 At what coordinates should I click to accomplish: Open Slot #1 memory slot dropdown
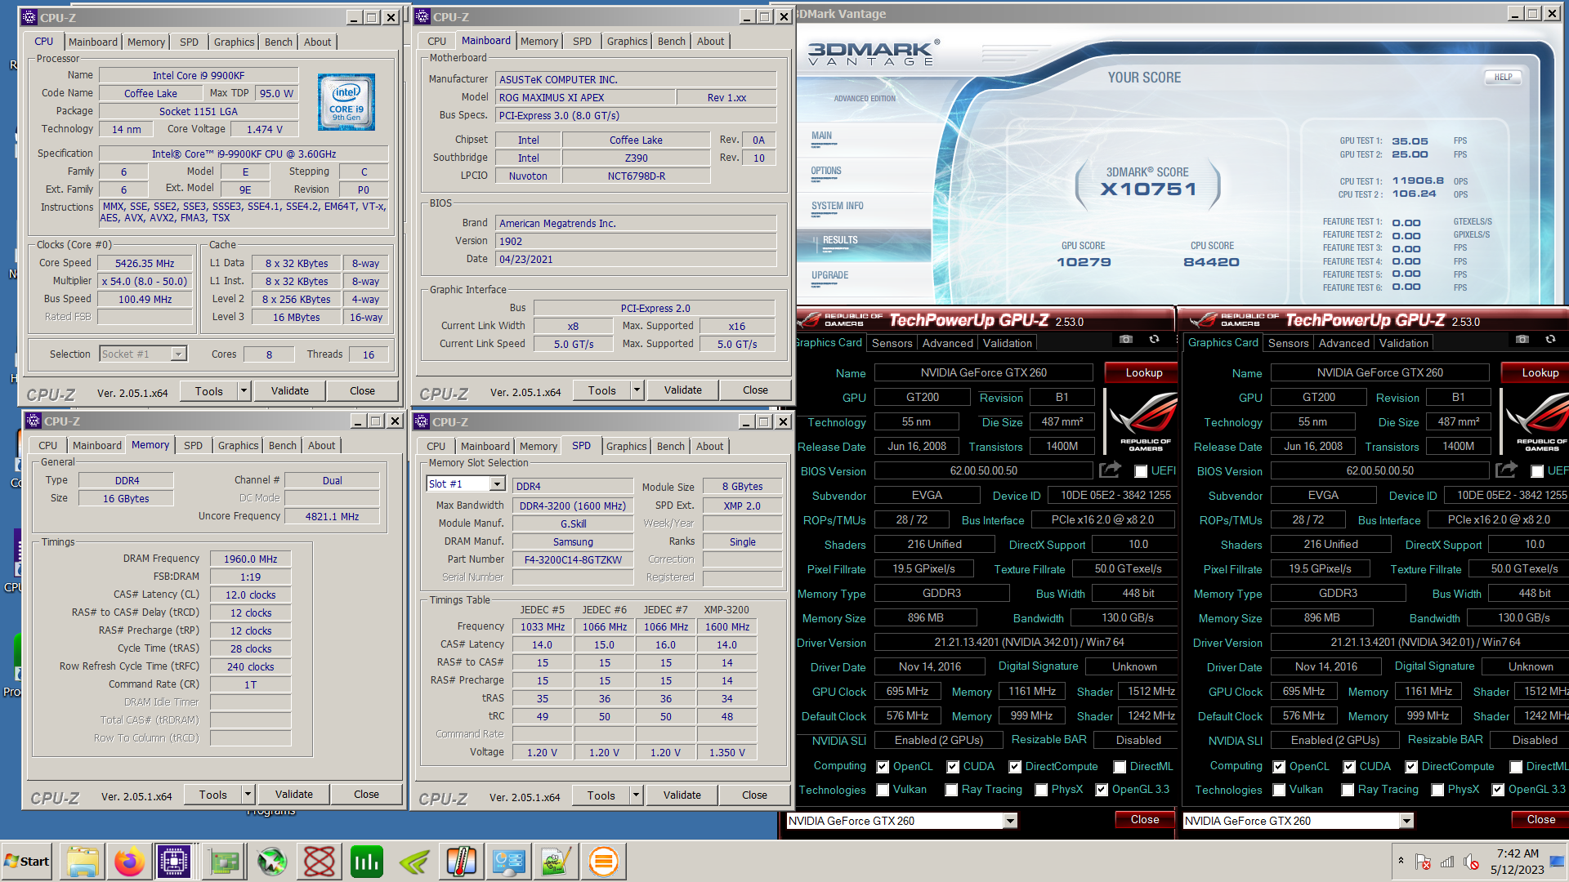497,484
